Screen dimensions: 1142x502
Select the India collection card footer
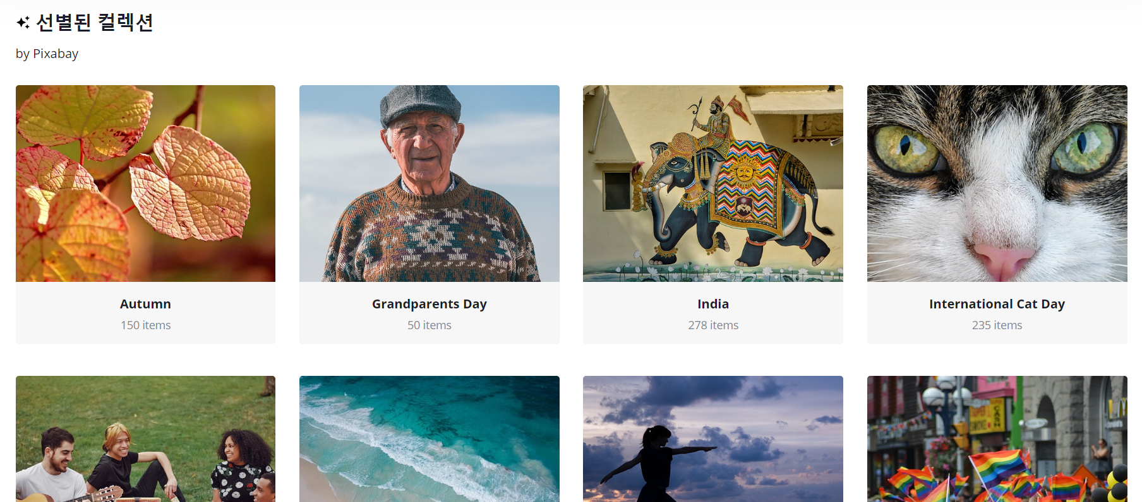tap(713, 313)
